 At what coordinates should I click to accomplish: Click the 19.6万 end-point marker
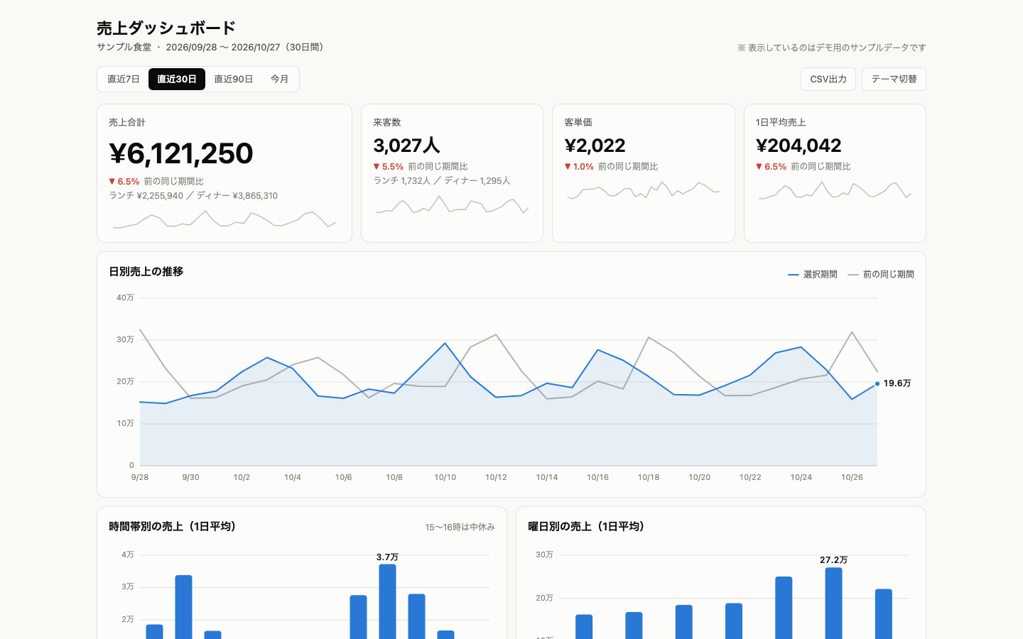[x=877, y=383]
